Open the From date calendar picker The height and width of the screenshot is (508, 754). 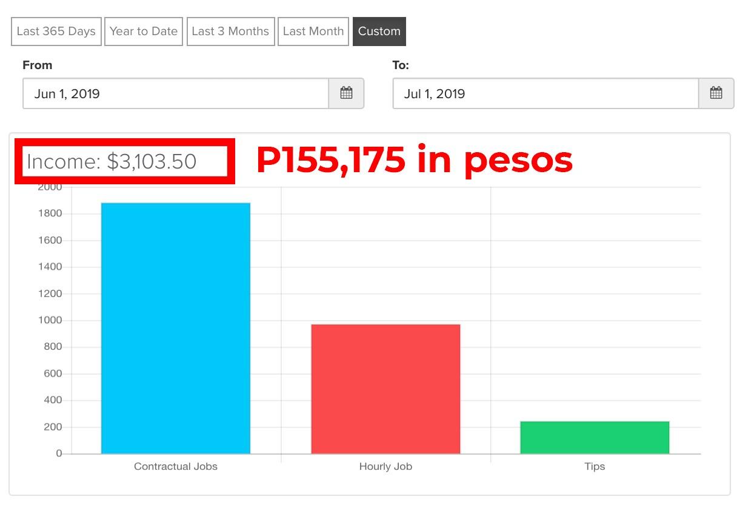point(347,93)
